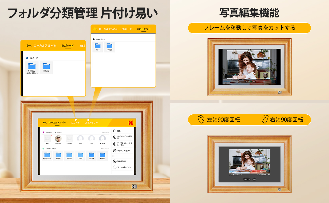Viewport: 329px width, 203px height.
Task: Click the red Kodak logo in header
Action: tap(131, 122)
